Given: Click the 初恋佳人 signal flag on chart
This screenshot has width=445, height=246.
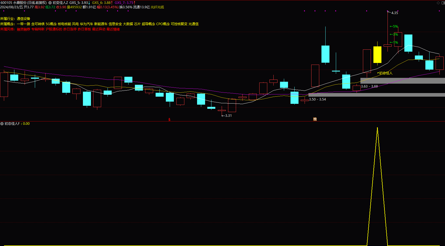Looking at the screenshot, I should click(x=385, y=73).
